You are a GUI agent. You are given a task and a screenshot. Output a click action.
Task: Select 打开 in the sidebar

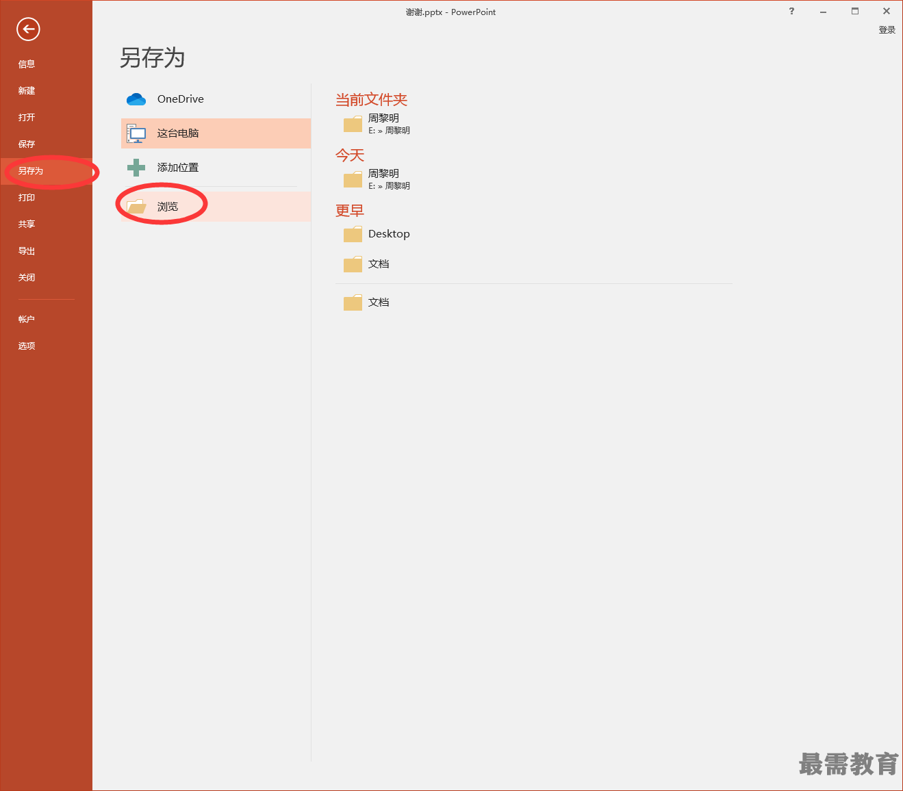pos(47,118)
